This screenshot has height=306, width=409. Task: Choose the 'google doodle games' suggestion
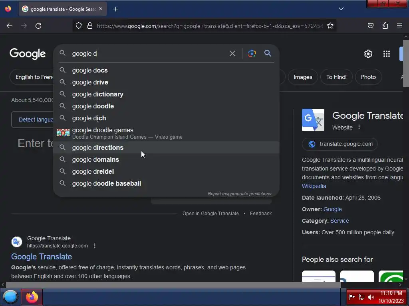(x=166, y=133)
